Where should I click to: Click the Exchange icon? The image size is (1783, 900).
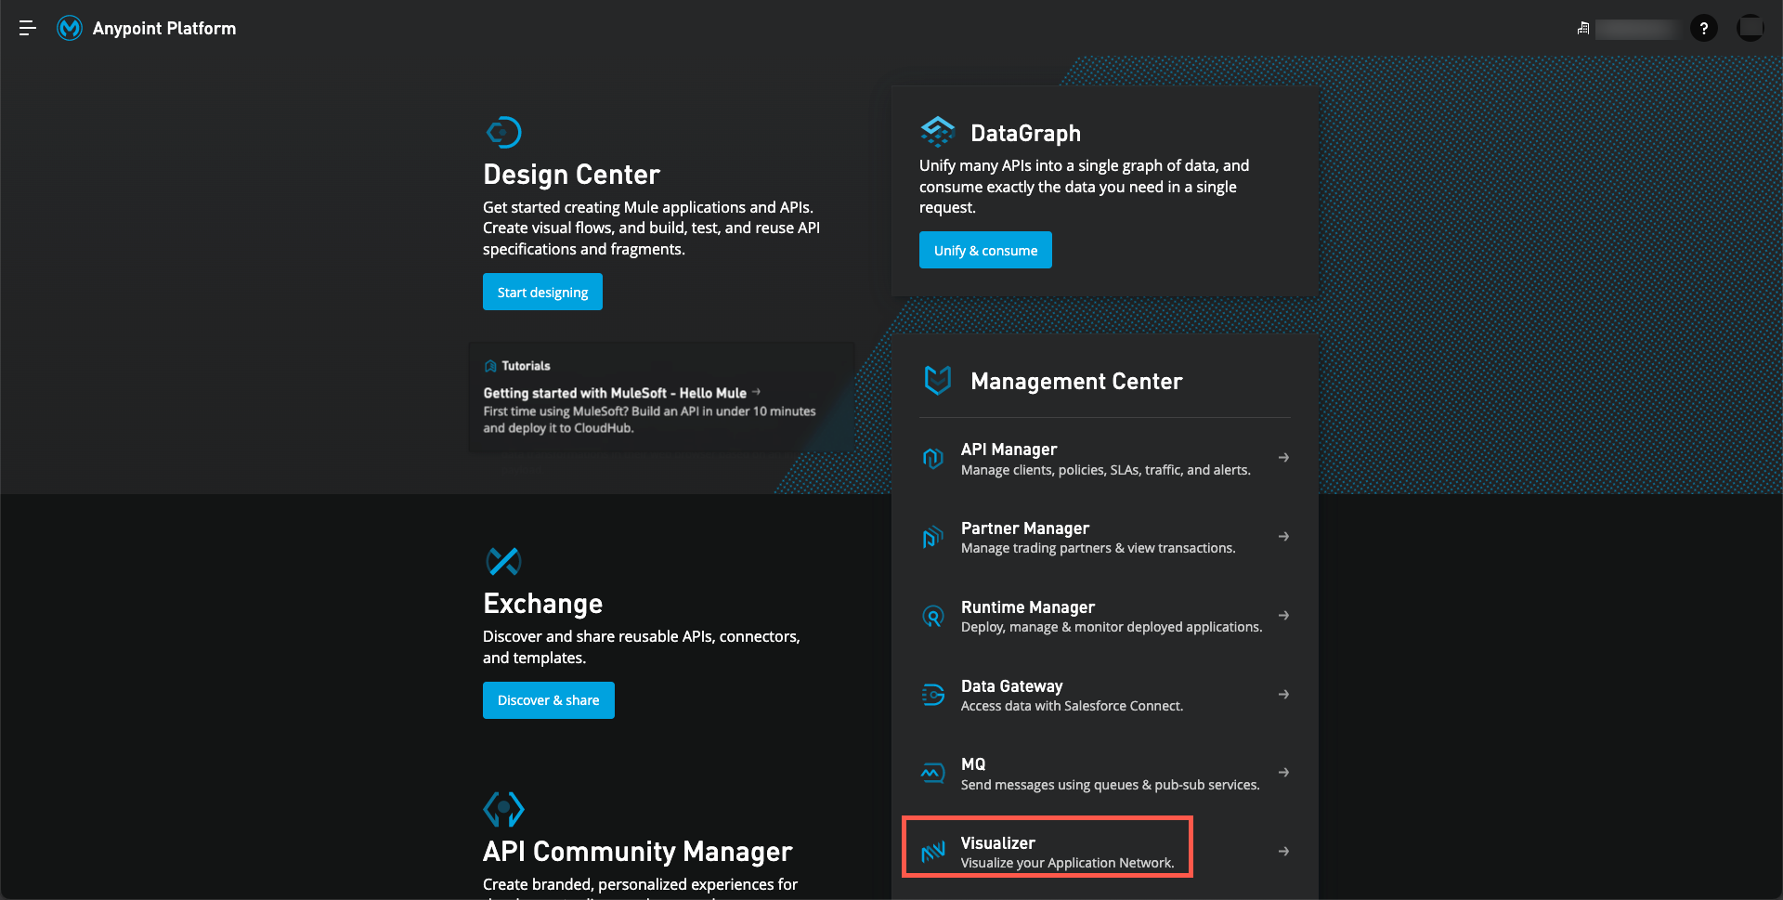[x=504, y=561]
